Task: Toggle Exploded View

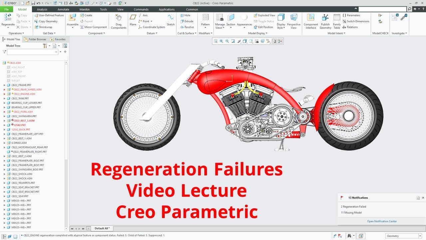Action: pyautogui.click(x=264, y=15)
